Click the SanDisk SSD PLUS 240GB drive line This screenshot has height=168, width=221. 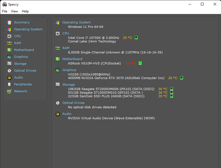(106, 96)
